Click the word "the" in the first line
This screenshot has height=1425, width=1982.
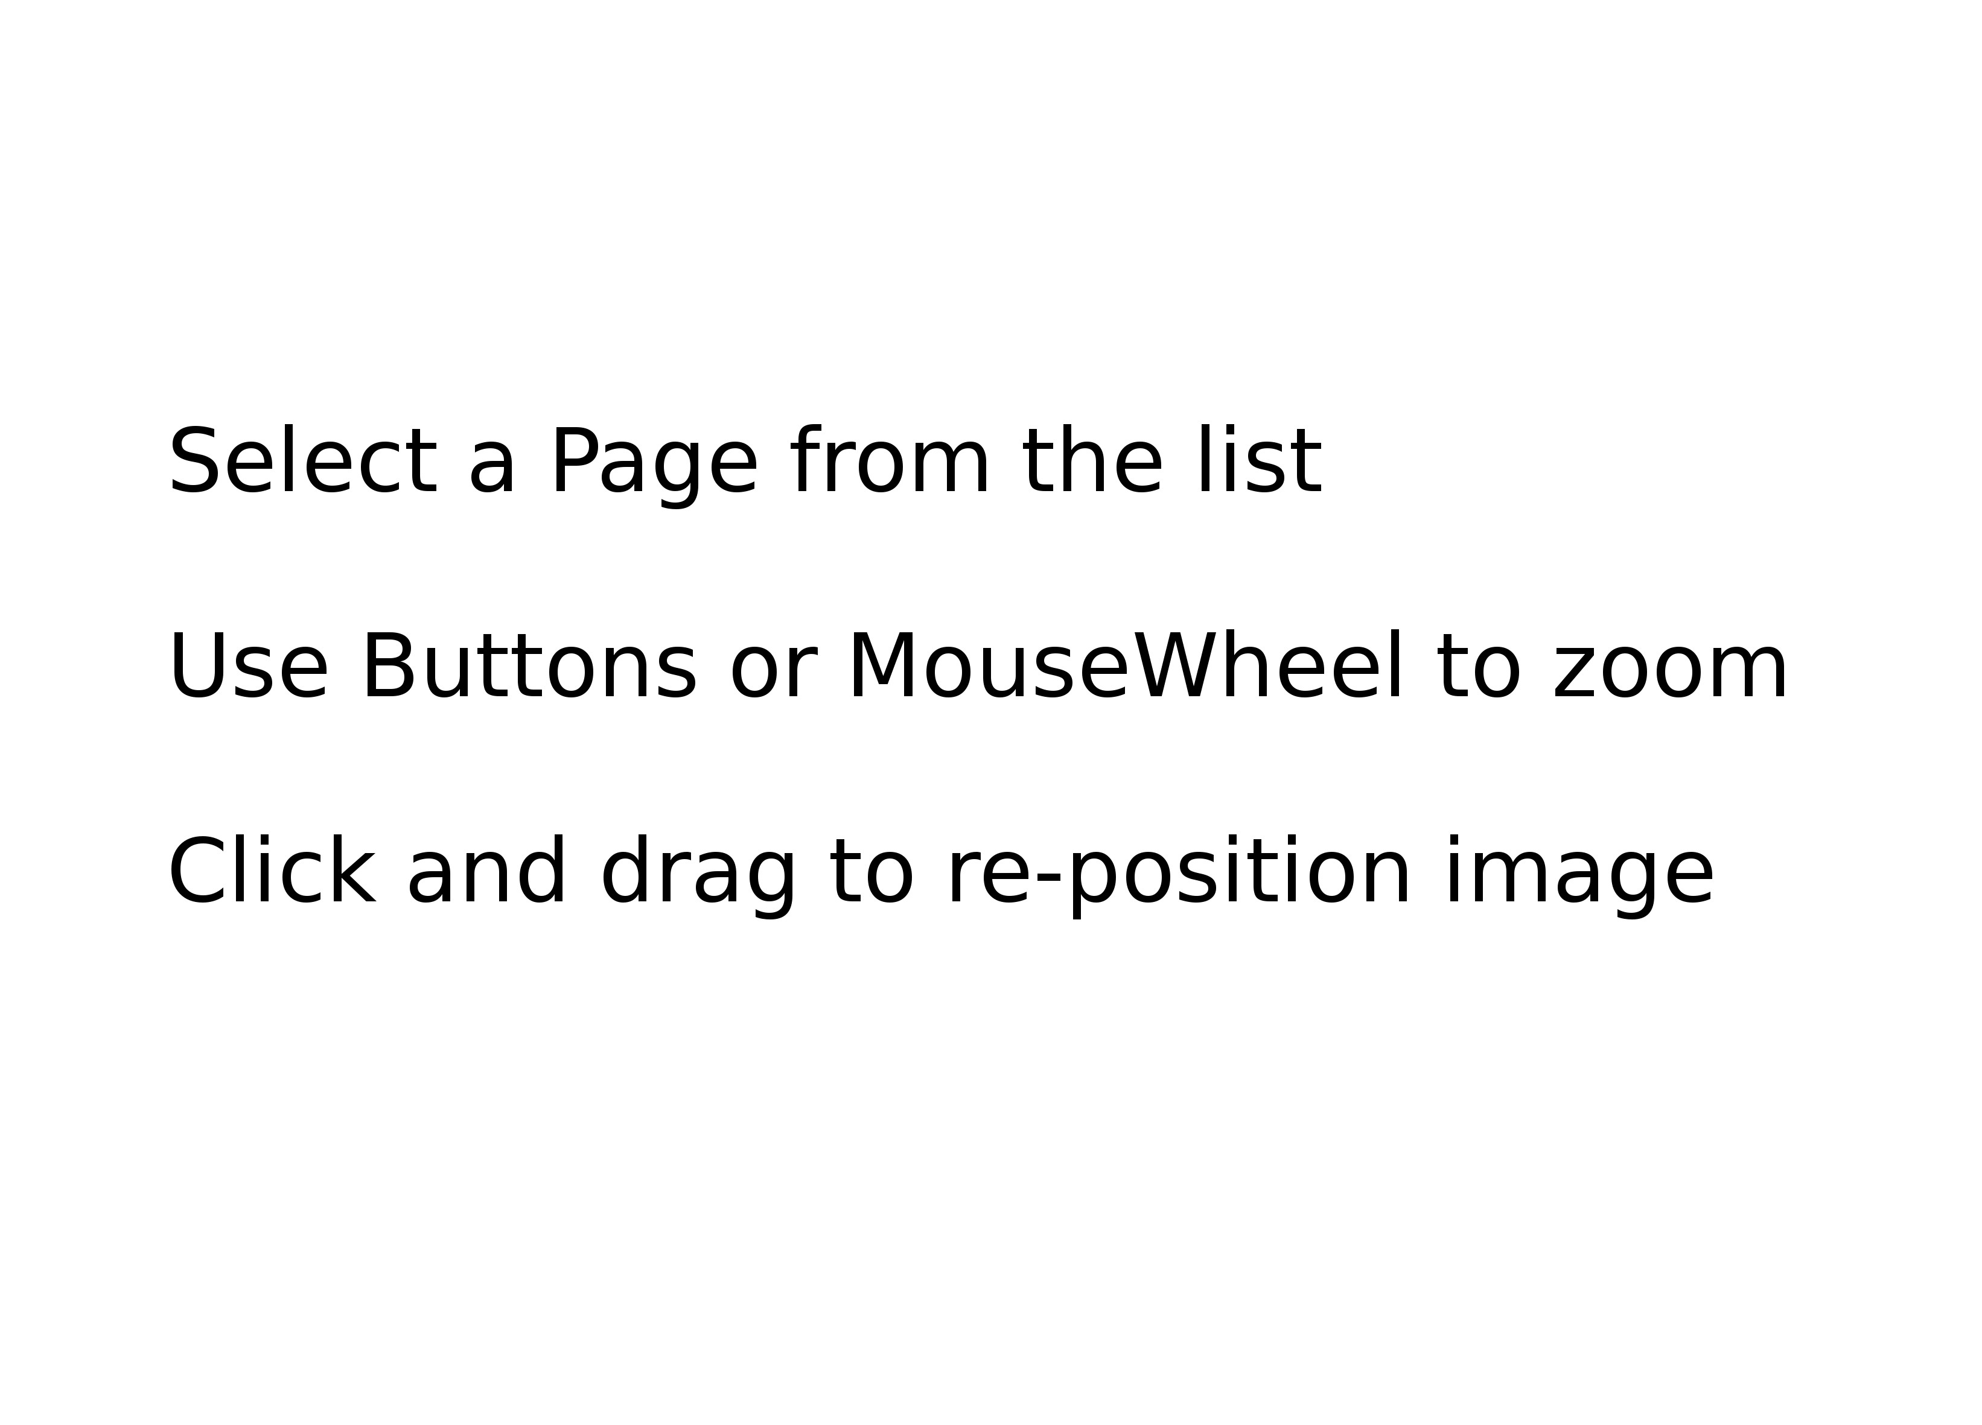[x=1092, y=462]
